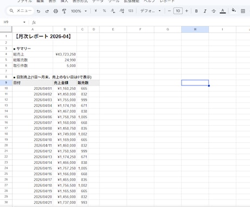
Task: Click the selected H9 cell
Action: point(195,83)
